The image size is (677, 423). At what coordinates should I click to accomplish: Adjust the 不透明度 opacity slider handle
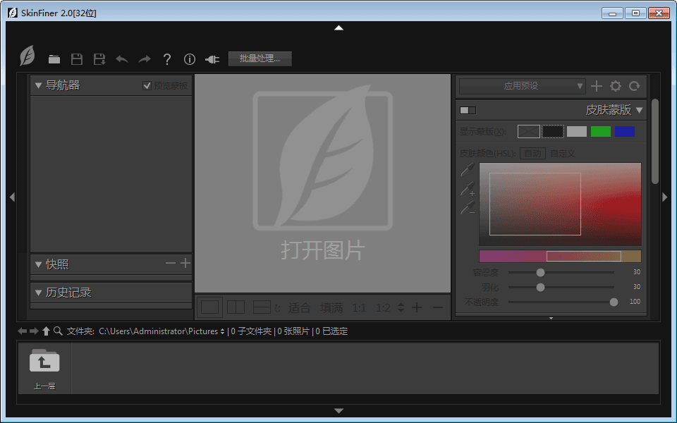pos(614,302)
